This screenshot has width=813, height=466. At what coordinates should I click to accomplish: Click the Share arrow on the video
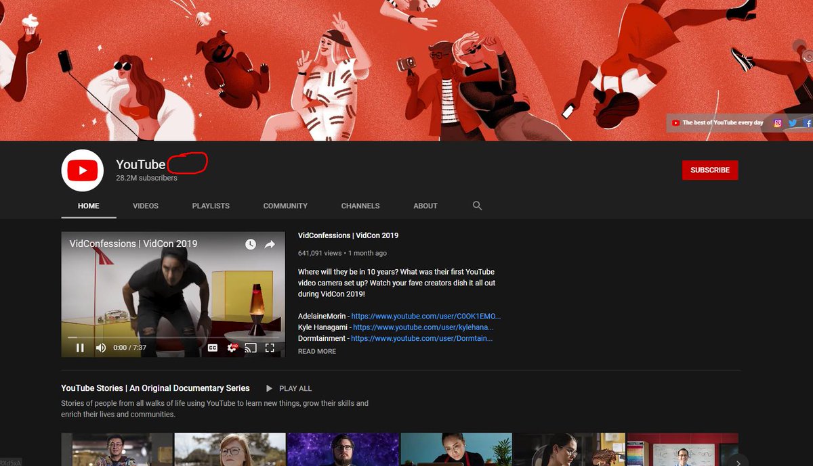click(270, 244)
